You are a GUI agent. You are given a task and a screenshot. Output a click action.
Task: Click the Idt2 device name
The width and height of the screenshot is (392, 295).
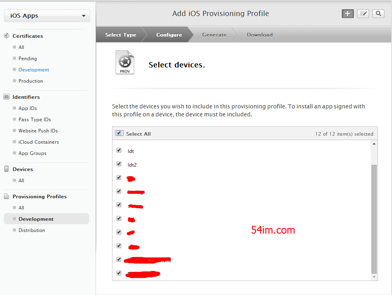[132, 165]
